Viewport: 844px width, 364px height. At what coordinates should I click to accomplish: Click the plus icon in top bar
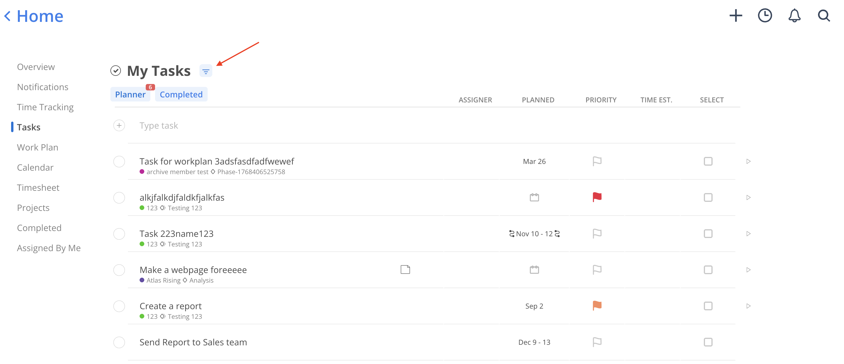735,16
